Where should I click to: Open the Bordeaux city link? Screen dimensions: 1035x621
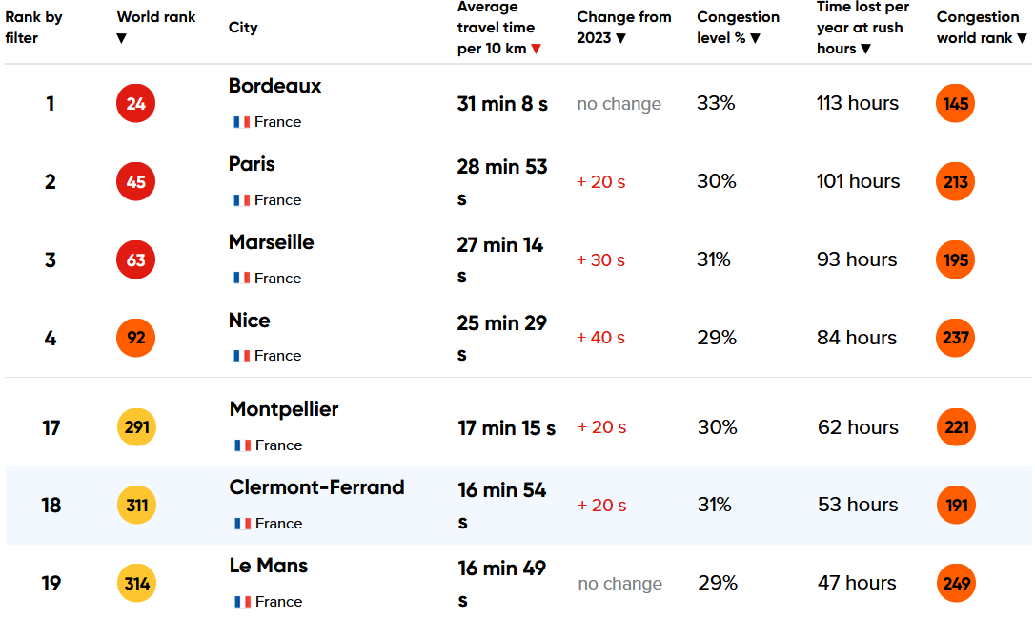(274, 86)
